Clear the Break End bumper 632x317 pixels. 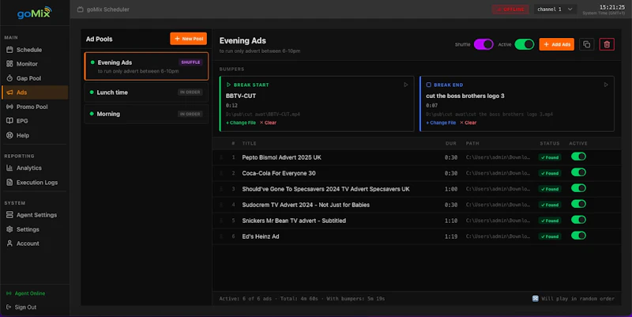(x=468, y=123)
